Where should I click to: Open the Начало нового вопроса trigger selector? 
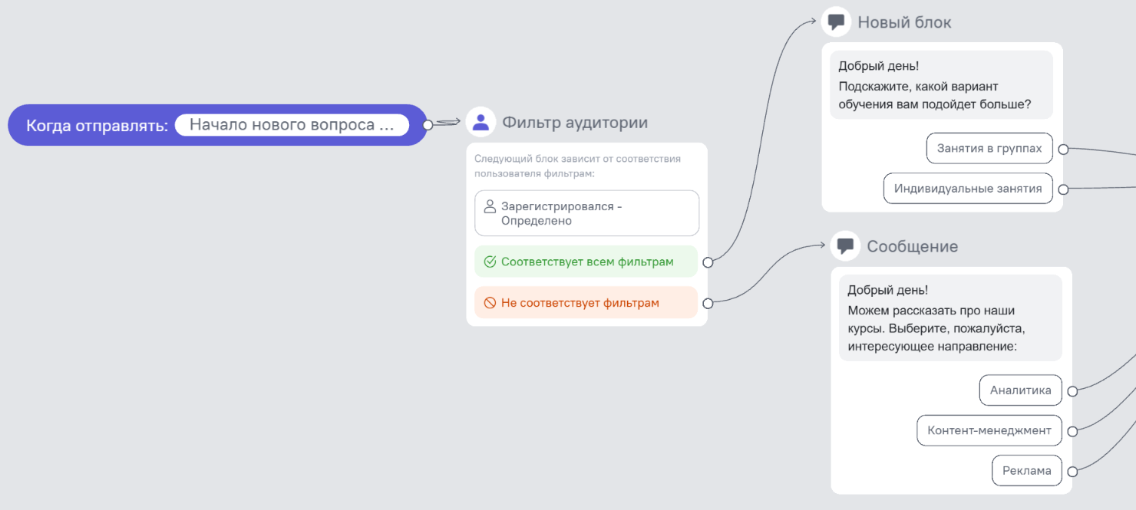coord(292,125)
